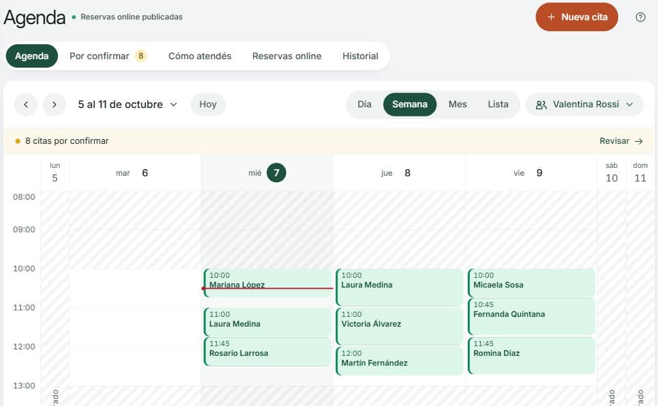Open the Cómo atendés tab

(x=200, y=56)
